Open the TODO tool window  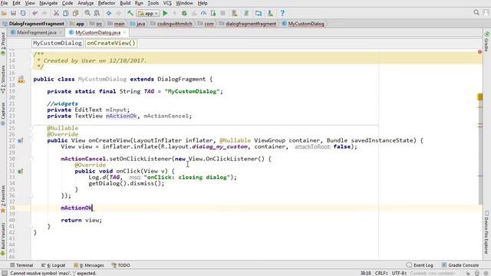point(121,265)
